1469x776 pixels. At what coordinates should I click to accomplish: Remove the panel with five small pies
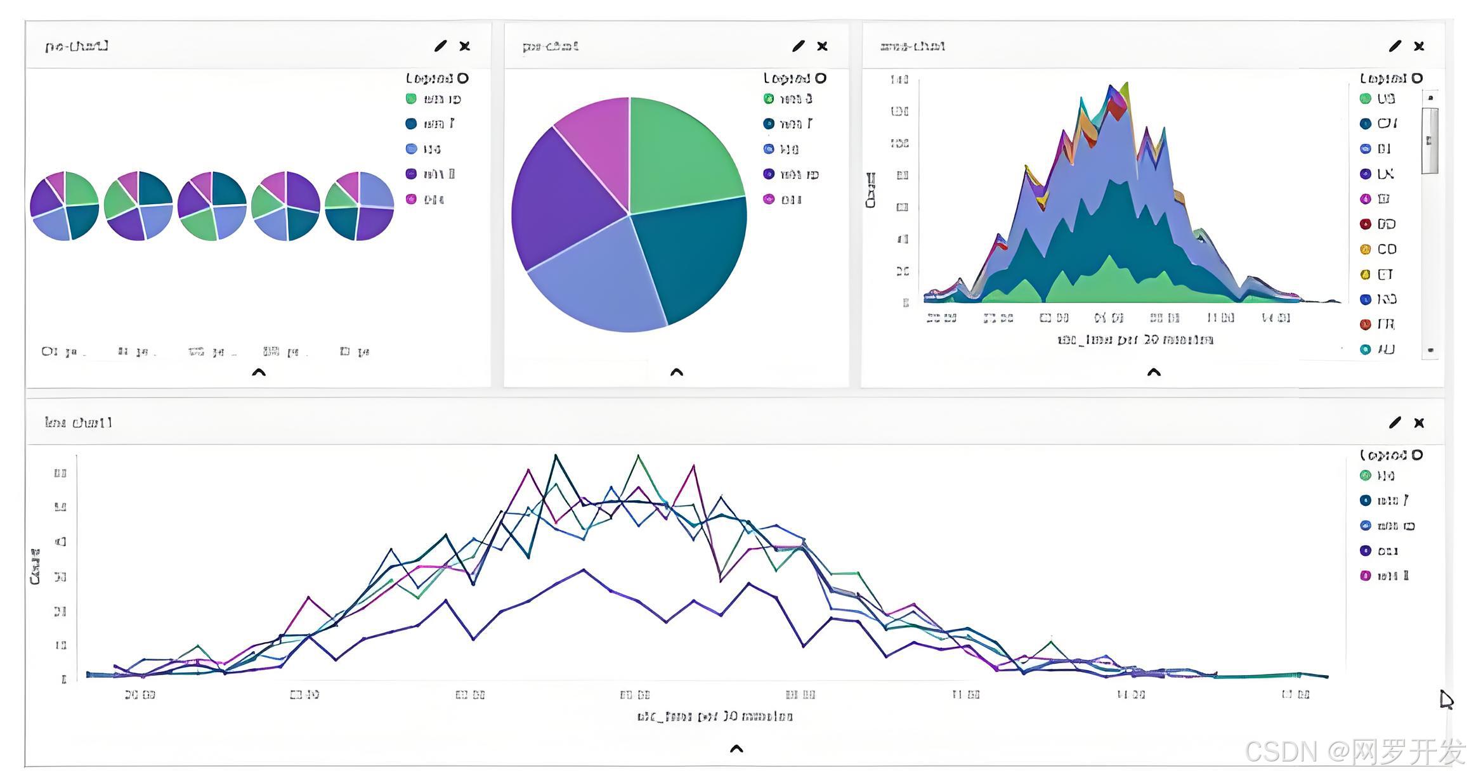[465, 46]
